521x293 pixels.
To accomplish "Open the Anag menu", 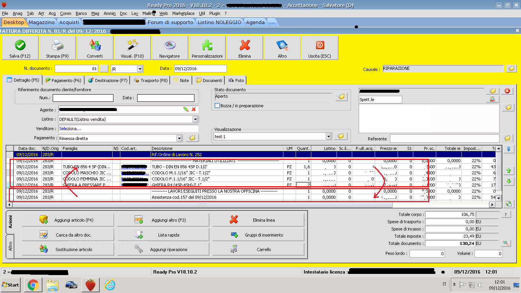I will 18,13.
